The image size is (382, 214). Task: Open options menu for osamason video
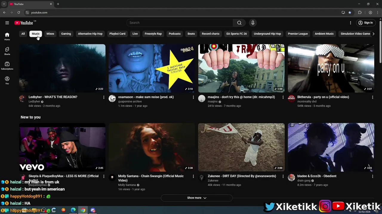[193, 97]
